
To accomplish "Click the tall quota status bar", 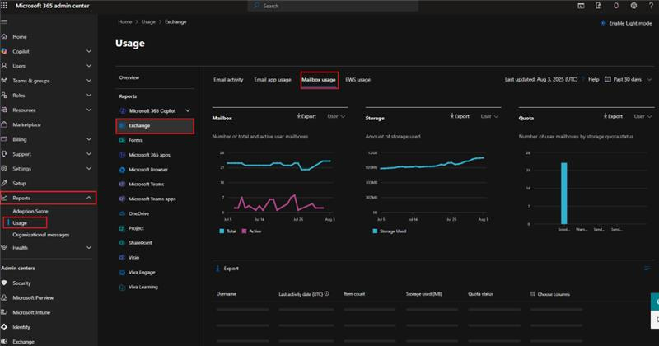I will pyautogui.click(x=564, y=194).
